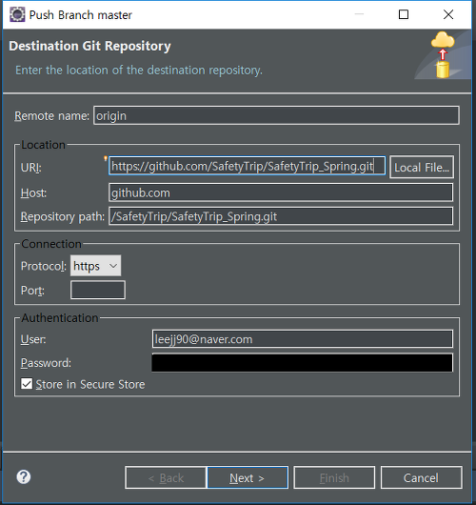Click the URI label text

click(x=30, y=168)
